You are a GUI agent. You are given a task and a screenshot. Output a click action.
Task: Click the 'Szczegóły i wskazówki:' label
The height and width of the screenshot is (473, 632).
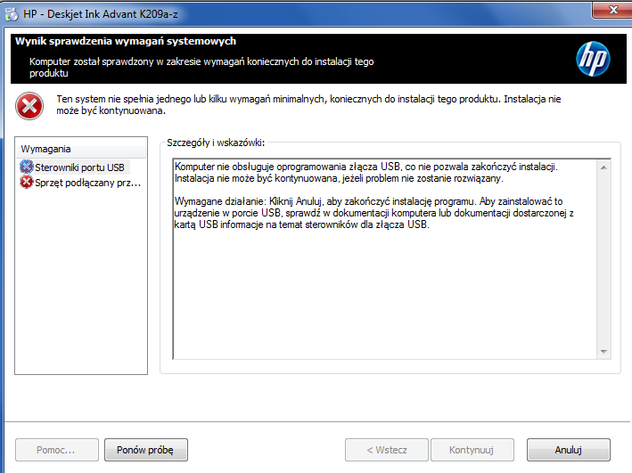(x=216, y=143)
